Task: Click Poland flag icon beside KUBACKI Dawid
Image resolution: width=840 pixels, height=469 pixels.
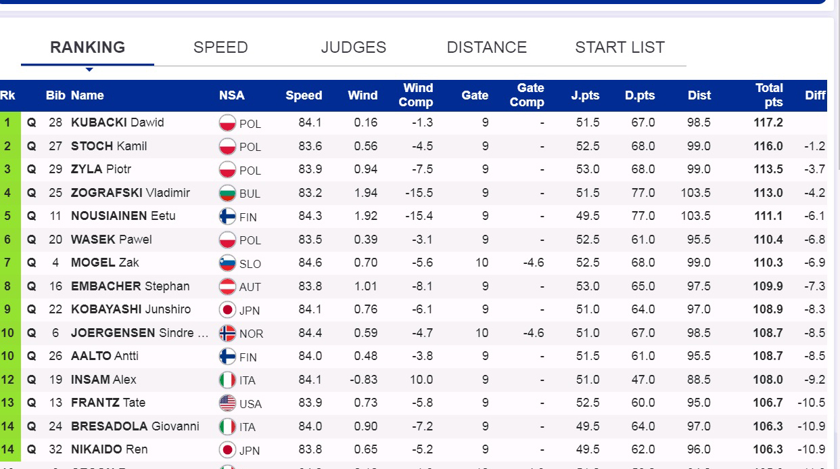Action: click(x=227, y=123)
